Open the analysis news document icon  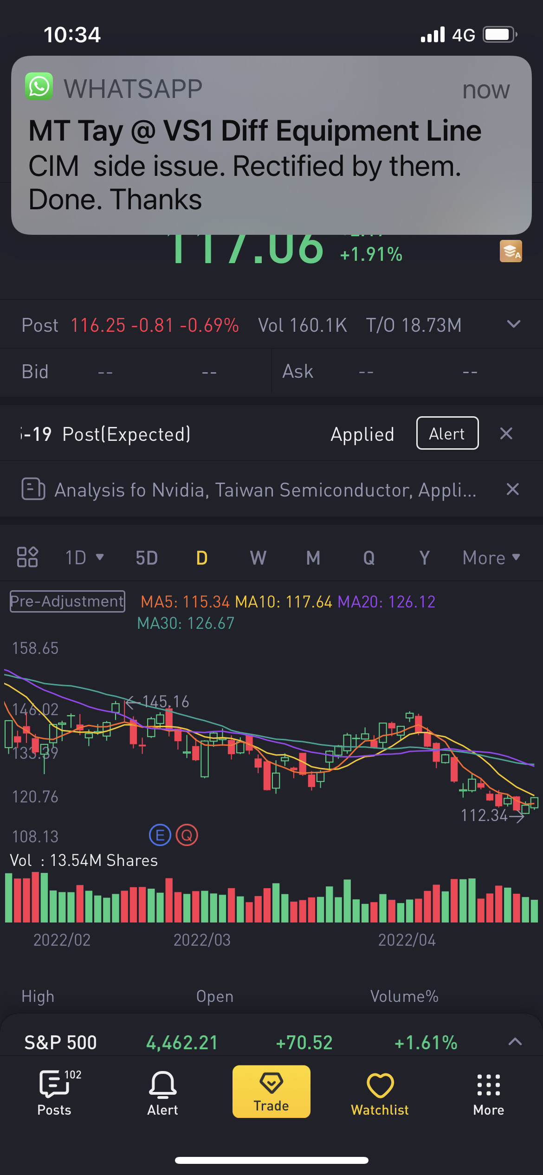(x=33, y=489)
